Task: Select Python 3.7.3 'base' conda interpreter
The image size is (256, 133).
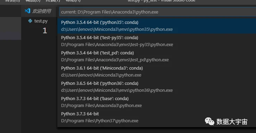Action: click(x=157, y=102)
